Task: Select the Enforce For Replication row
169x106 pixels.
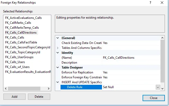Action: pos(77,72)
